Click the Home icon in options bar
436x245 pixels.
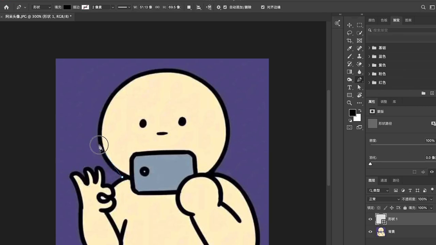tap(6, 7)
